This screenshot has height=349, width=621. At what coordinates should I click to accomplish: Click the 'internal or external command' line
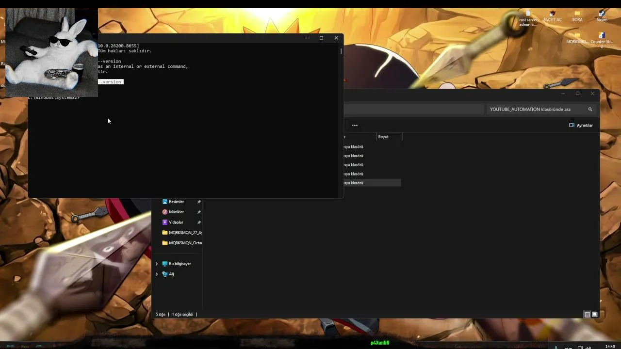tap(143, 66)
